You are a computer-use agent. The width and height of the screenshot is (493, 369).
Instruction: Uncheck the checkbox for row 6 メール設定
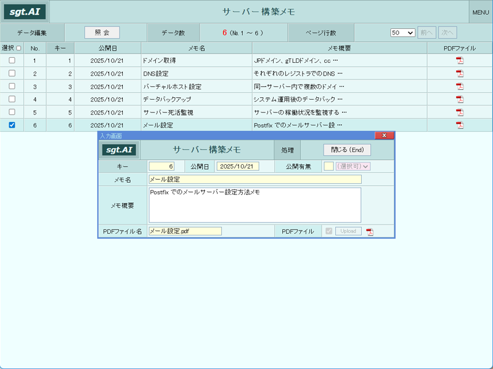click(x=12, y=125)
